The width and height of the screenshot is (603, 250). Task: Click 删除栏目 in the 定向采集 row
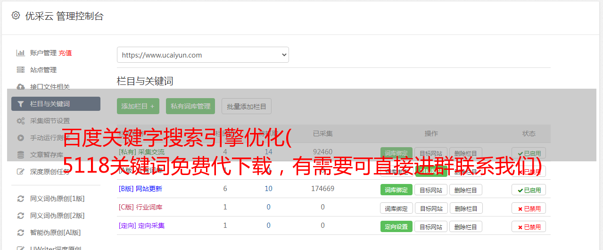tap(466, 226)
